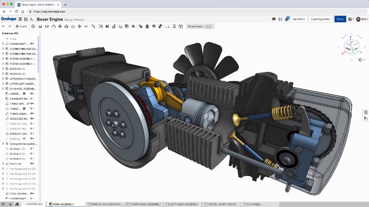Open the BOM table panel icon on the right edge
This screenshot has width=369, height=207.
pos(366,112)
